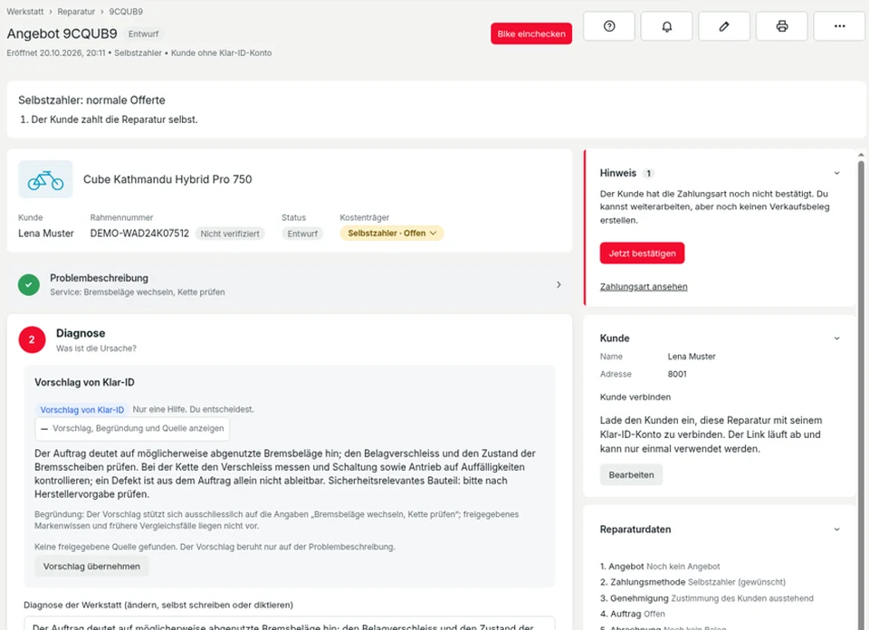Click the Entwurf status chip under Status
Image resolution: width=869 pixels, height=630 pixels.
pos(302,234)
